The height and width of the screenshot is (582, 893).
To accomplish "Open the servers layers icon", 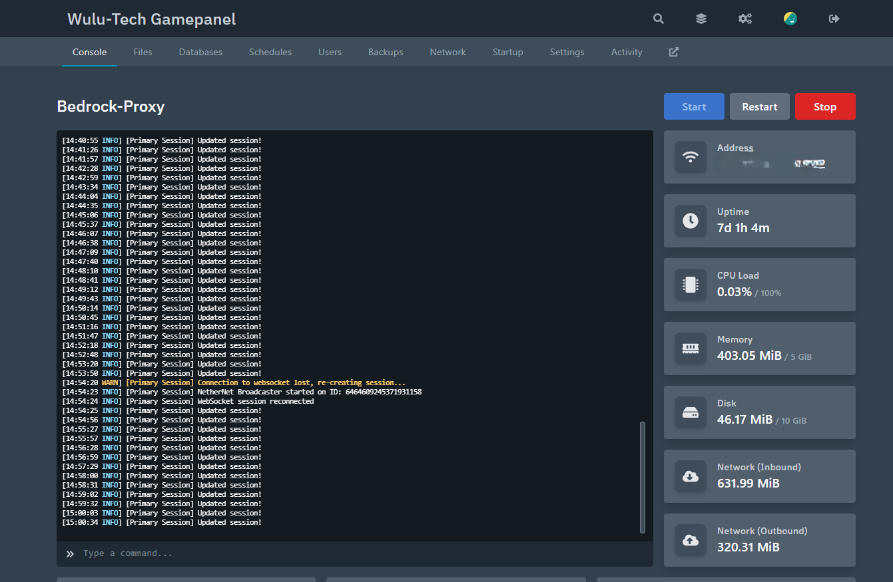I will tap(701, 19).
